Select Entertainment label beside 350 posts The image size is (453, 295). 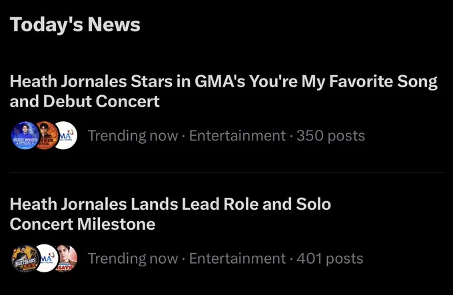[237, 136]
